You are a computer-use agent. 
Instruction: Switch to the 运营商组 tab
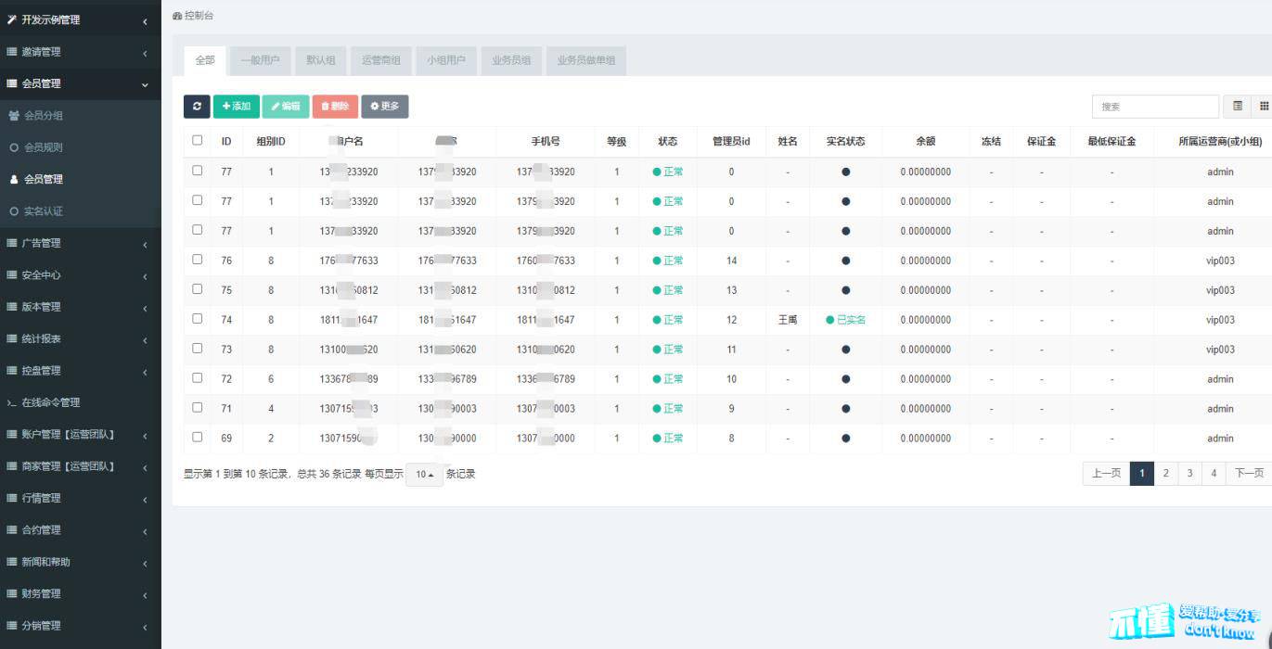coord(380,60)
